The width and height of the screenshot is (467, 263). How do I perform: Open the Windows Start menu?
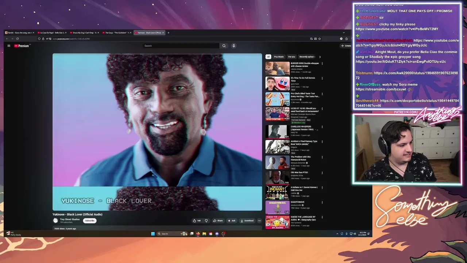pos(153,234)
